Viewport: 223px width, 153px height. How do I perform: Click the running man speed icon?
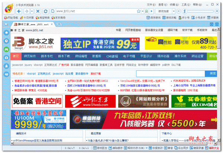coord(184,11)
